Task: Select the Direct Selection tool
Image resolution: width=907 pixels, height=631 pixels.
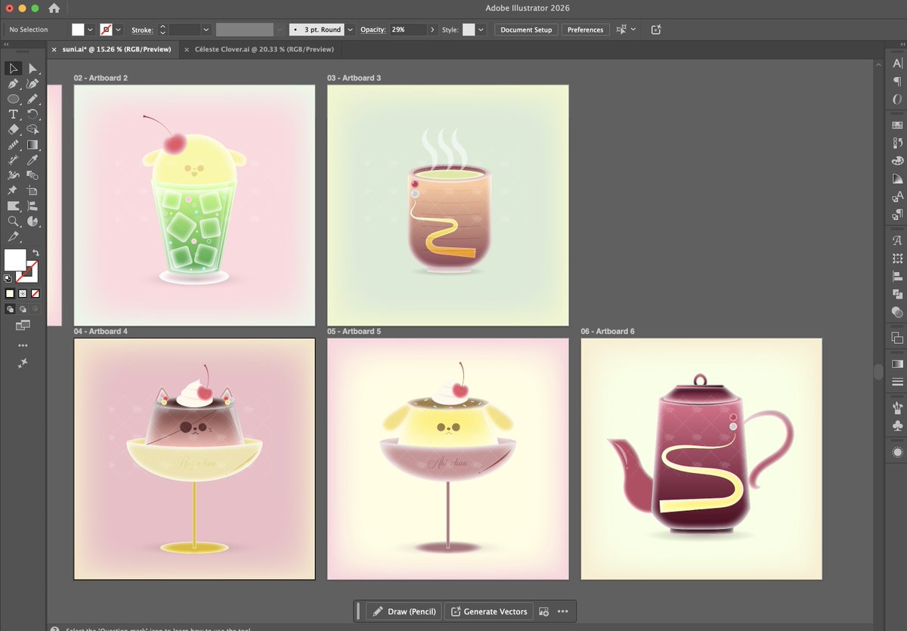Action: click(x=33, y=69)
